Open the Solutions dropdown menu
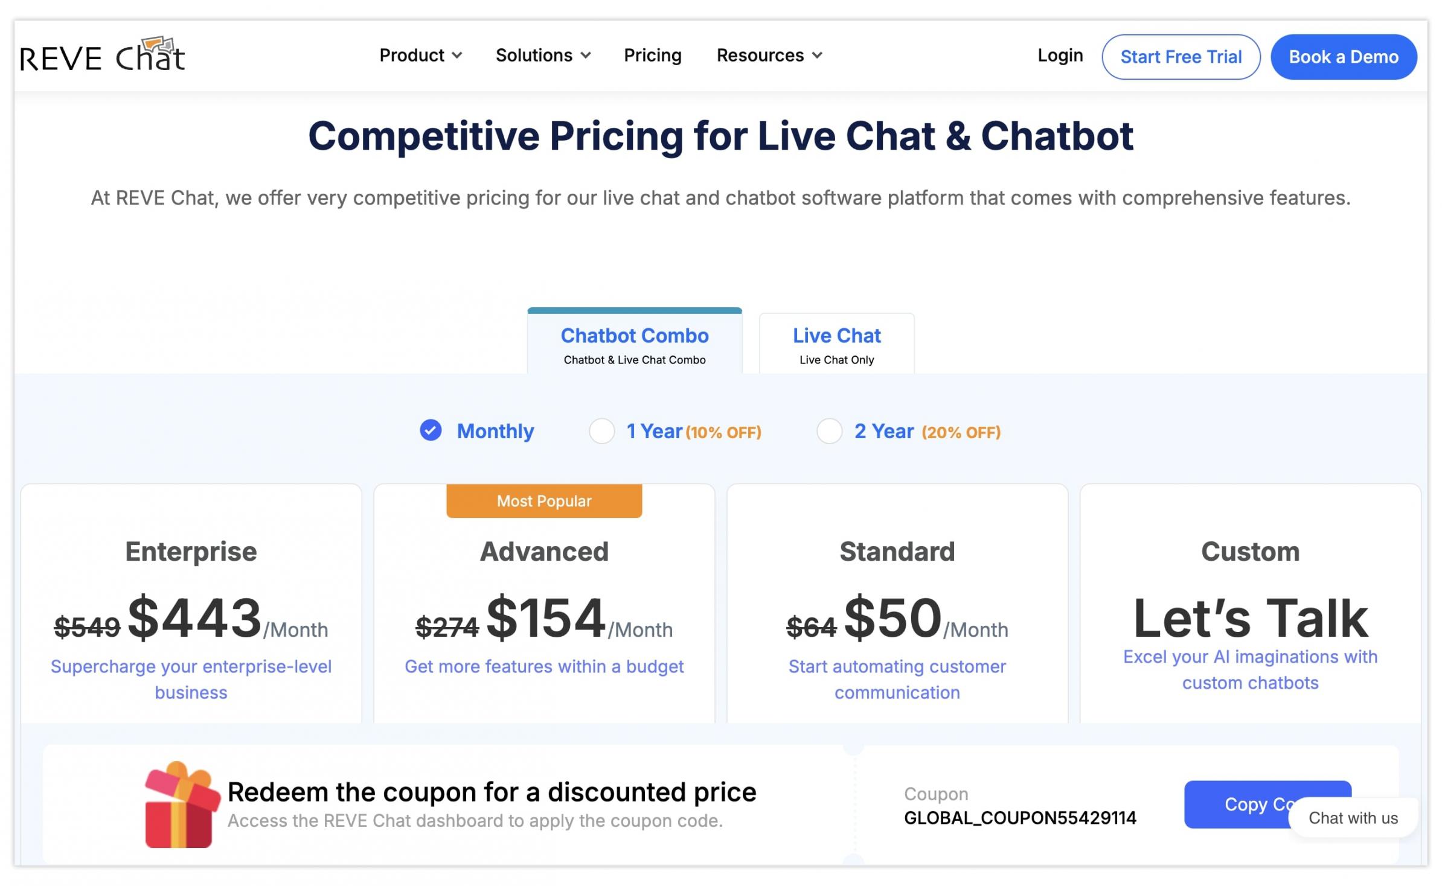The image size is (1442, 886). 543,56
